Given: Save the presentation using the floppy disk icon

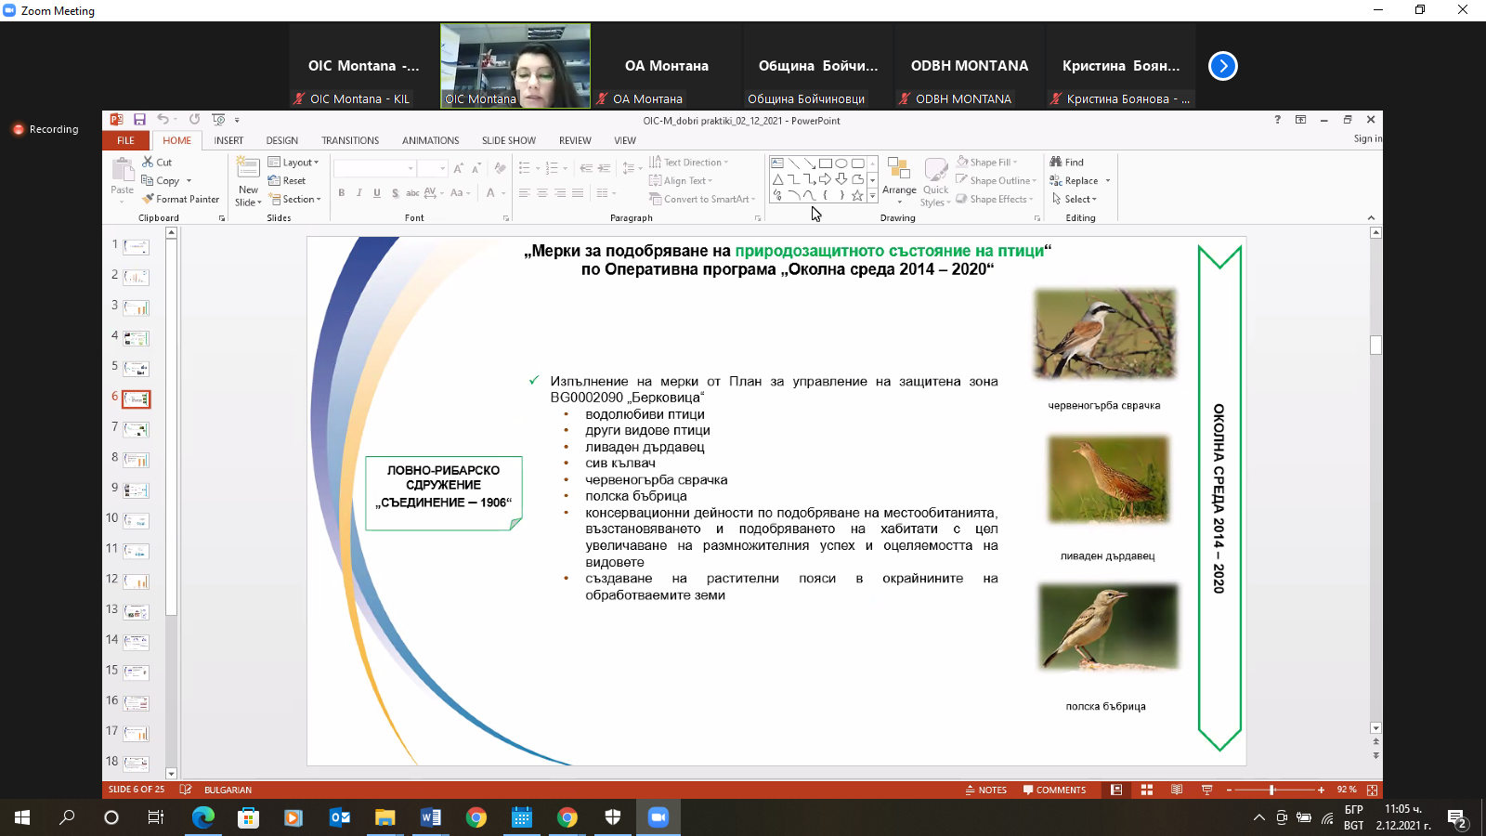Looking at the screenshot, I should pyautogui.click(x=139, y=120).
